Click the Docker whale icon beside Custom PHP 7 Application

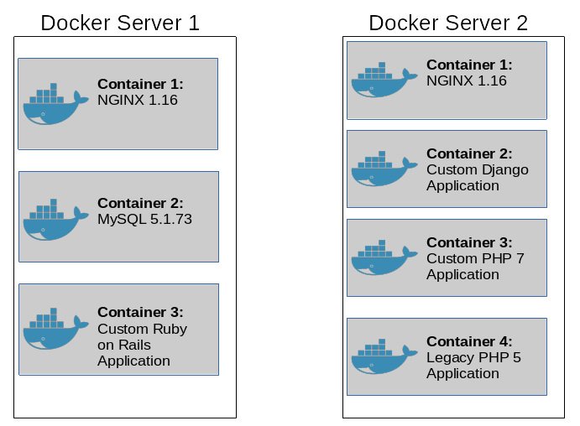coord(384,257)
